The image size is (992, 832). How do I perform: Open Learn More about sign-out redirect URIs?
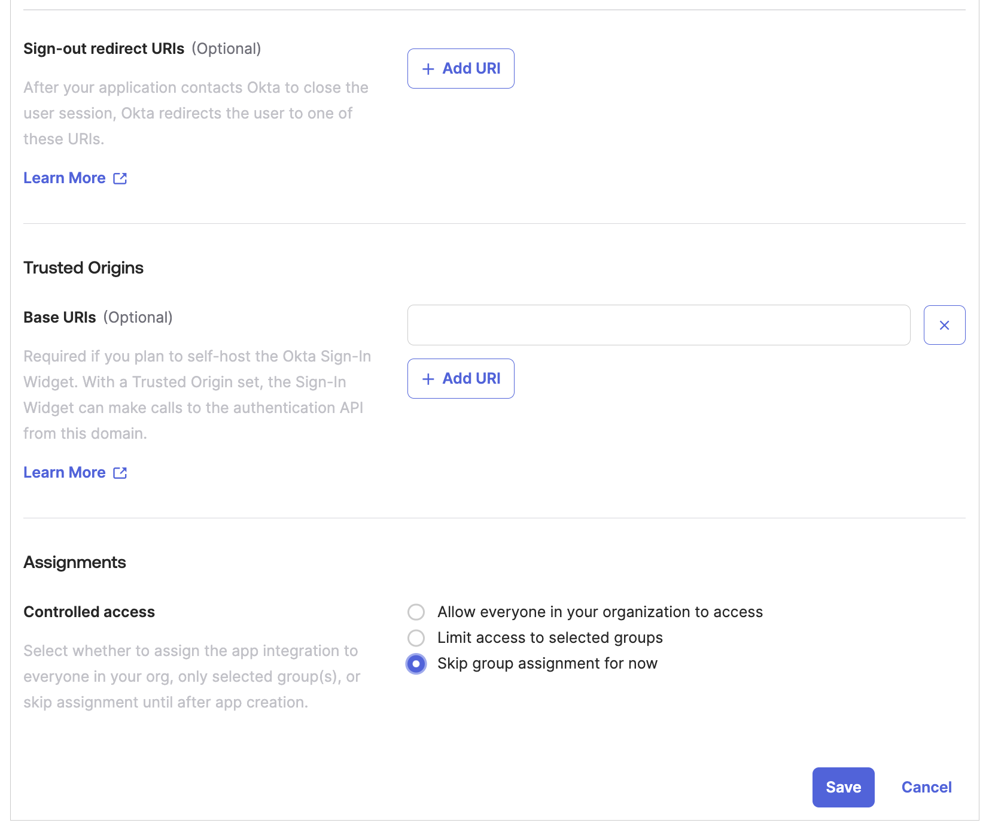[65, 178]
